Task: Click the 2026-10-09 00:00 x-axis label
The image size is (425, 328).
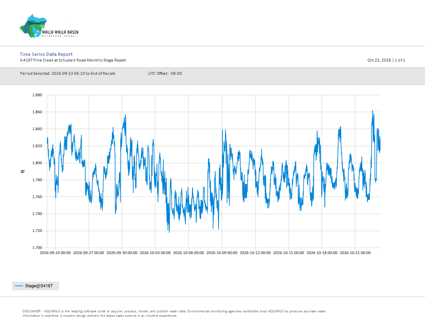Action: [222, 253]
